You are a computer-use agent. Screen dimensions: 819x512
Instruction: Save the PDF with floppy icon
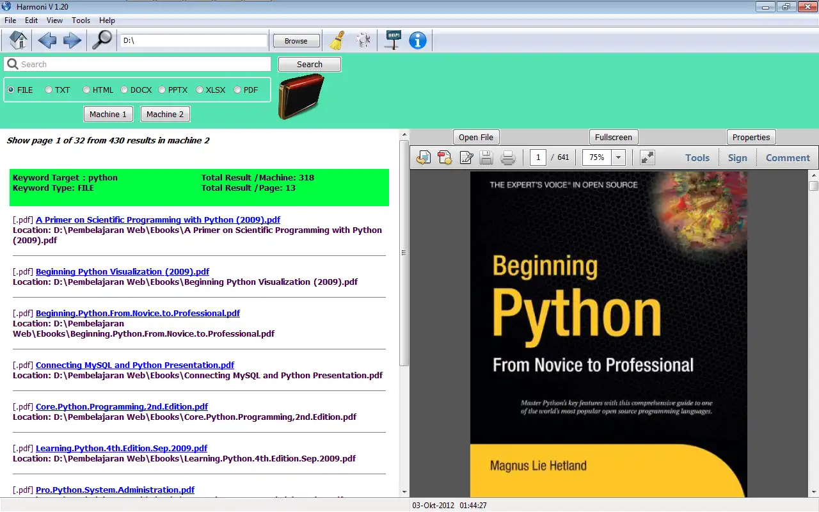coord(486,157)
